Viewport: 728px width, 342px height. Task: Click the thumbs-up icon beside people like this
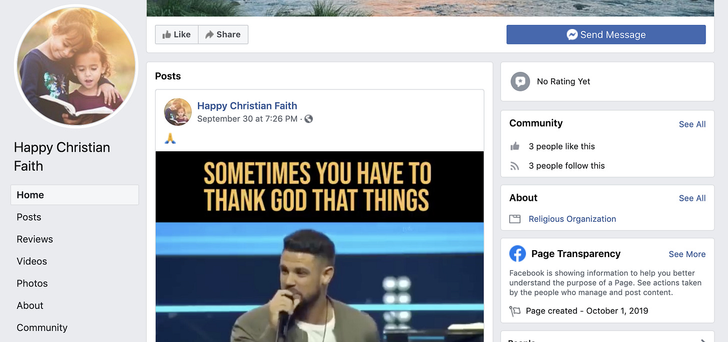515,146
